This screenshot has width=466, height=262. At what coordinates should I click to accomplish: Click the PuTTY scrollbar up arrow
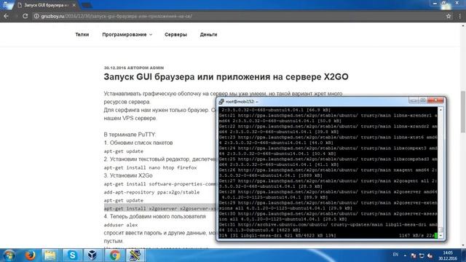(441, 110)
